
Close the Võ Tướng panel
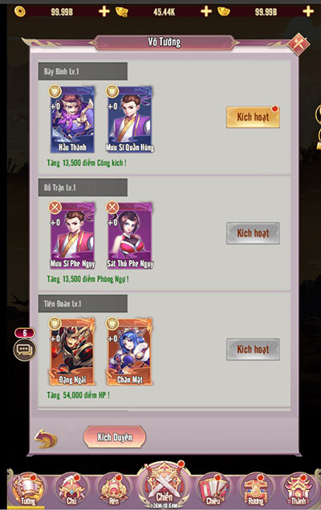[299, 43]
